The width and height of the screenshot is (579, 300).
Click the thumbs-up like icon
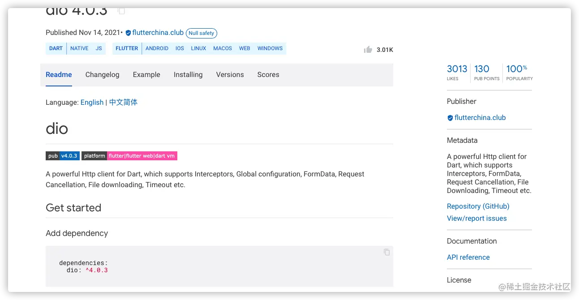[368, 50]
